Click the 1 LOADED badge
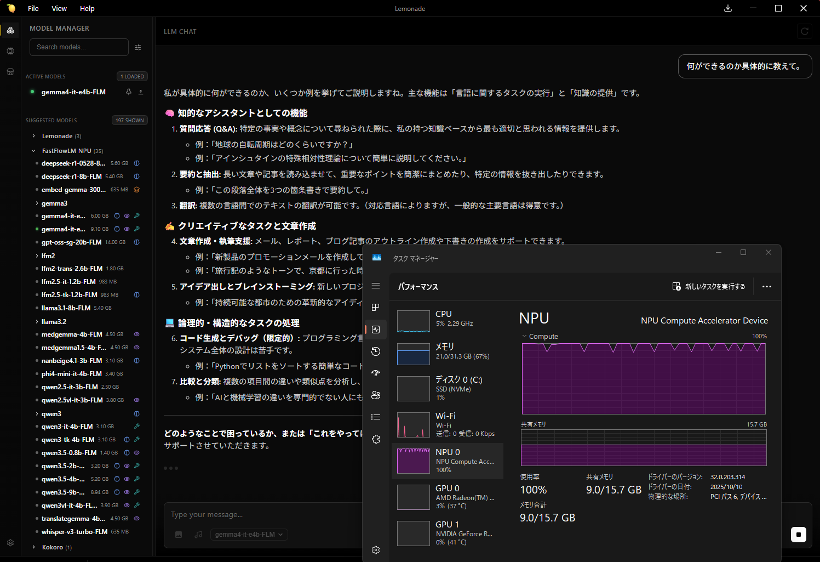 point(132,76)
